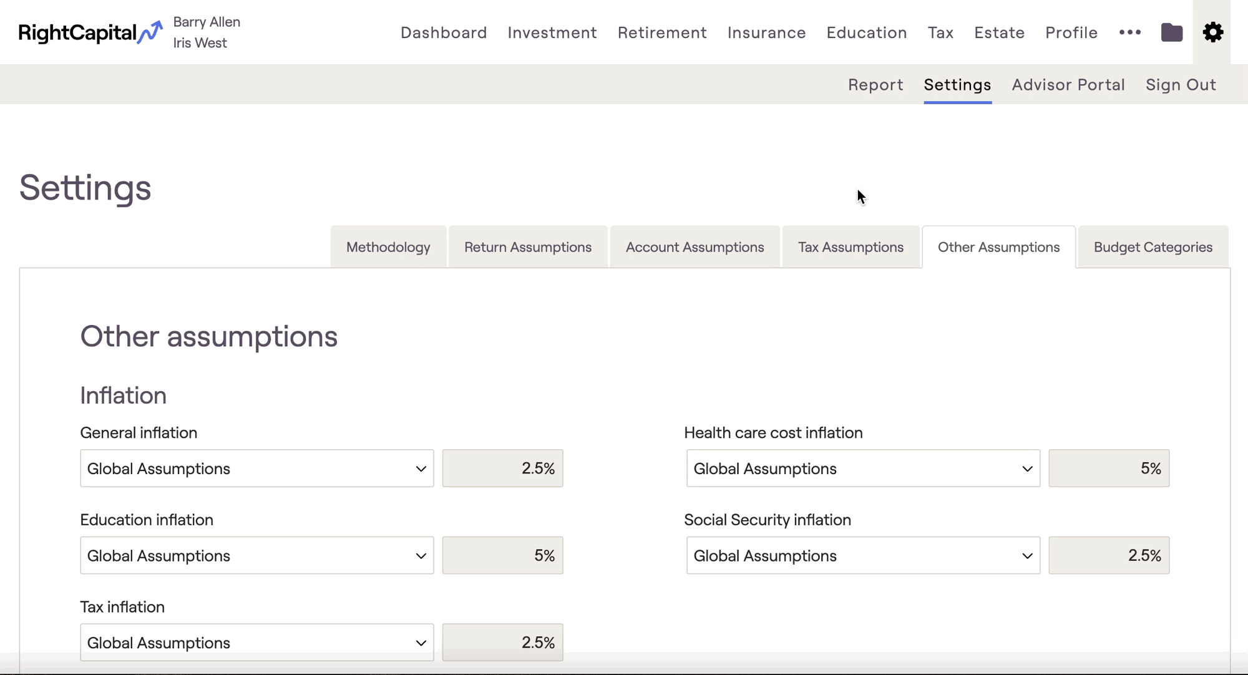
Task: Click the Other assumptions heading
Action: pyautogui.click(x=208, y=336)
